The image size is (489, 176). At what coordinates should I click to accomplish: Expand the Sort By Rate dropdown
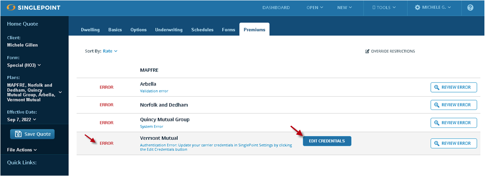(x=110, y=51)
